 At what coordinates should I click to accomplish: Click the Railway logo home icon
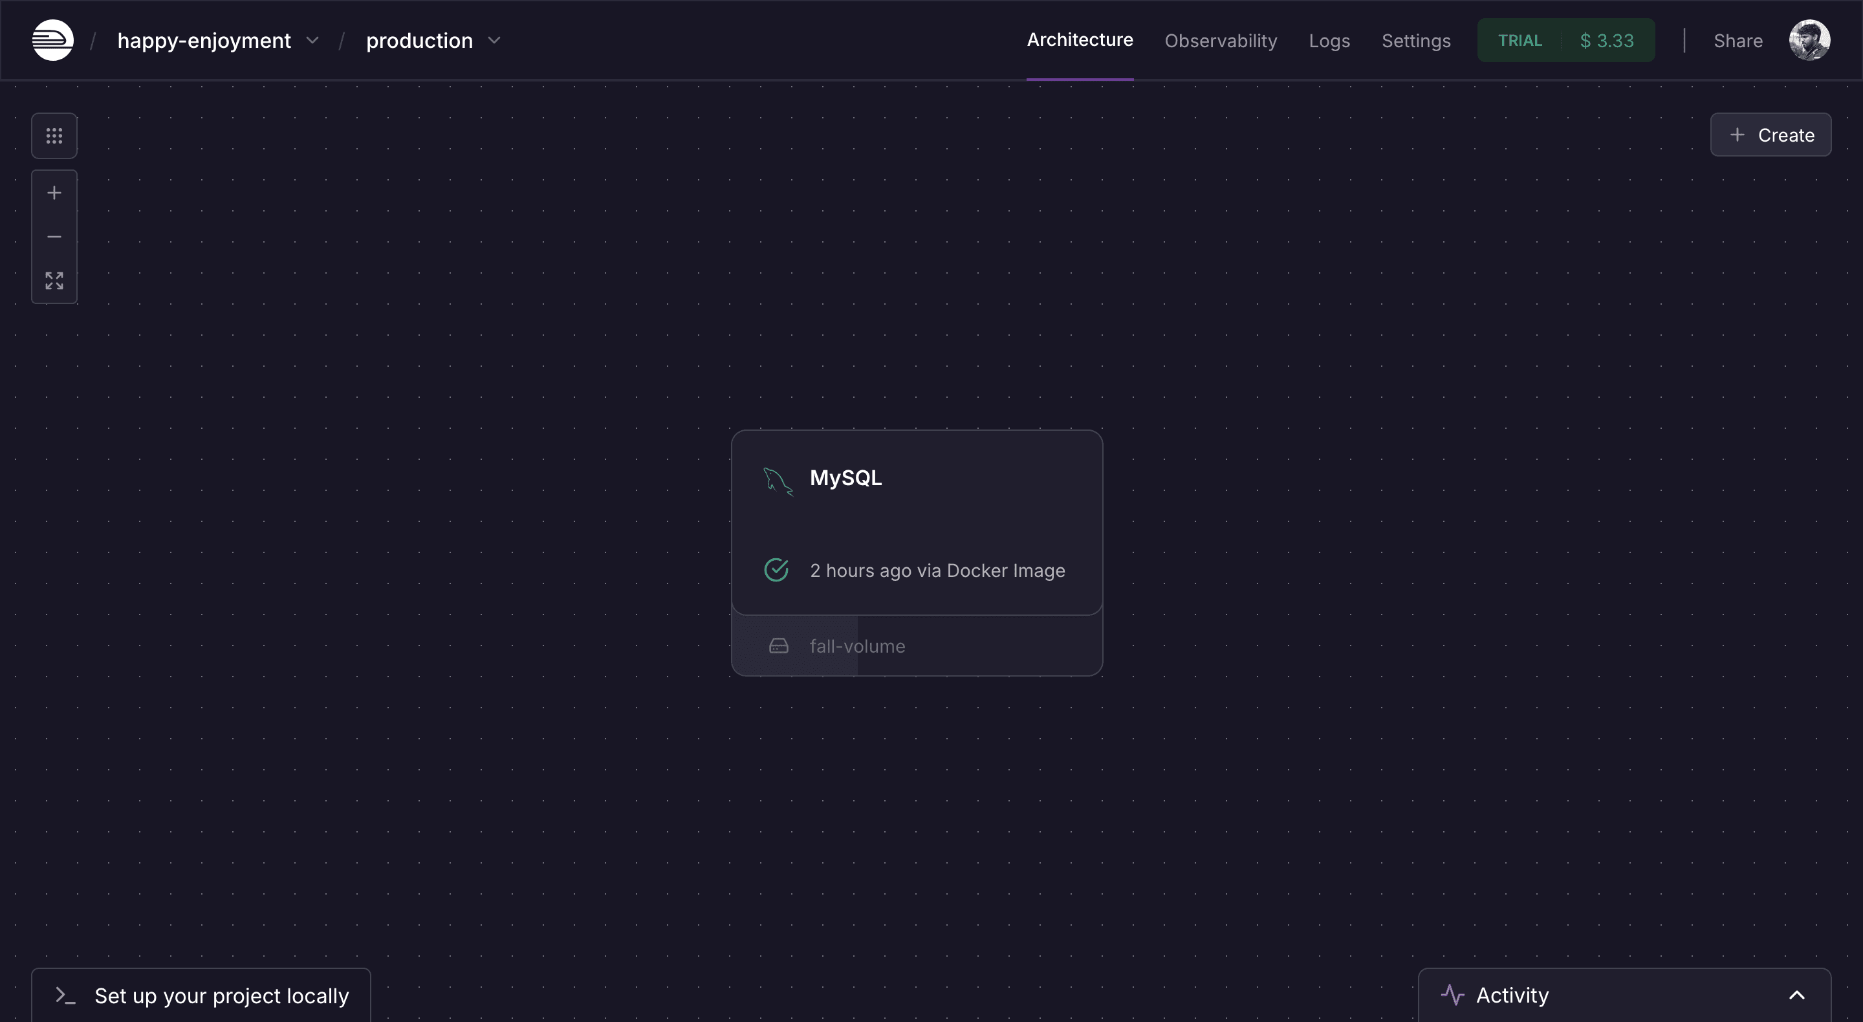point(53,41)
